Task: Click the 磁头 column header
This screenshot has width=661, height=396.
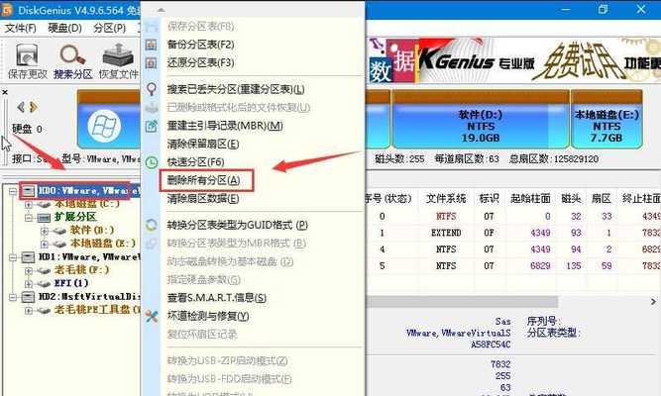Action: point(571,198)
